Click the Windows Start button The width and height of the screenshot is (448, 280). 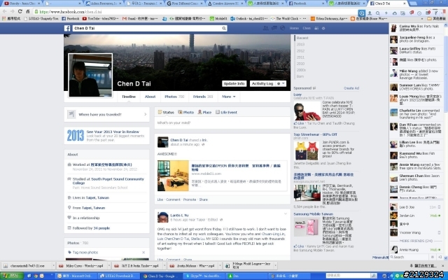[11, 276]
